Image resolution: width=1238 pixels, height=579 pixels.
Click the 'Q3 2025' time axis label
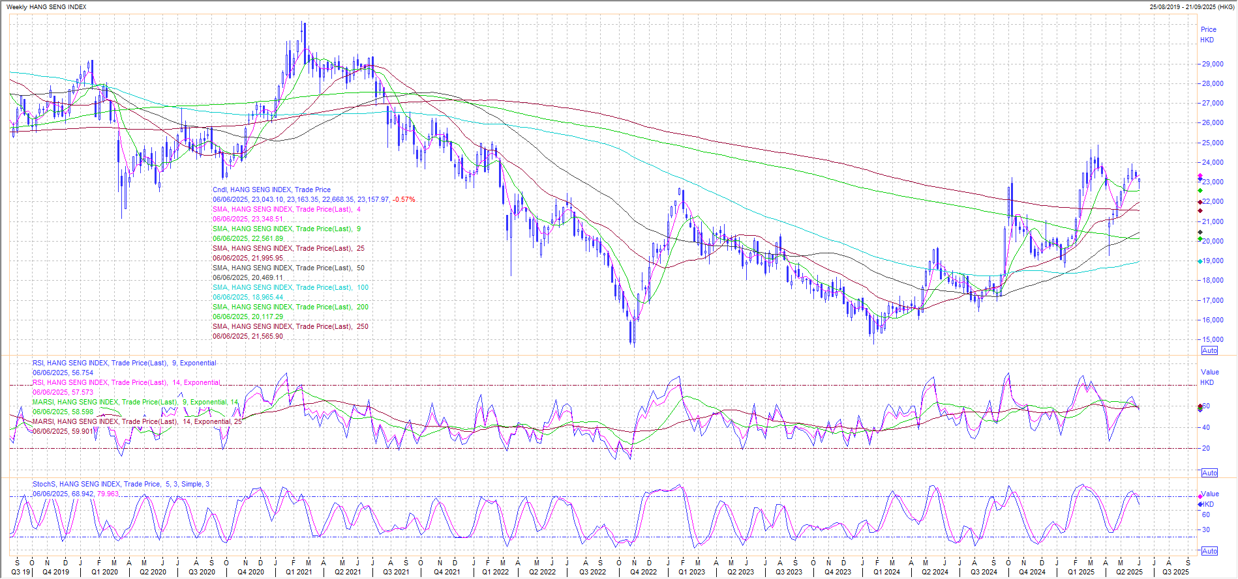[1175, 572]
